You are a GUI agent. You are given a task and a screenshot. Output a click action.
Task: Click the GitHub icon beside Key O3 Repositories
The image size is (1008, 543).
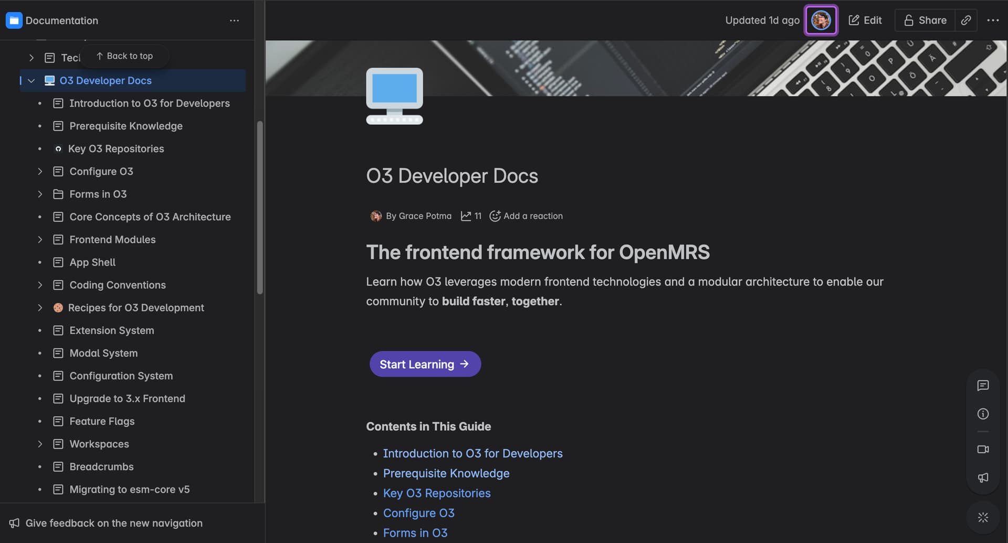pyautogui.click(x=58, y=149)
